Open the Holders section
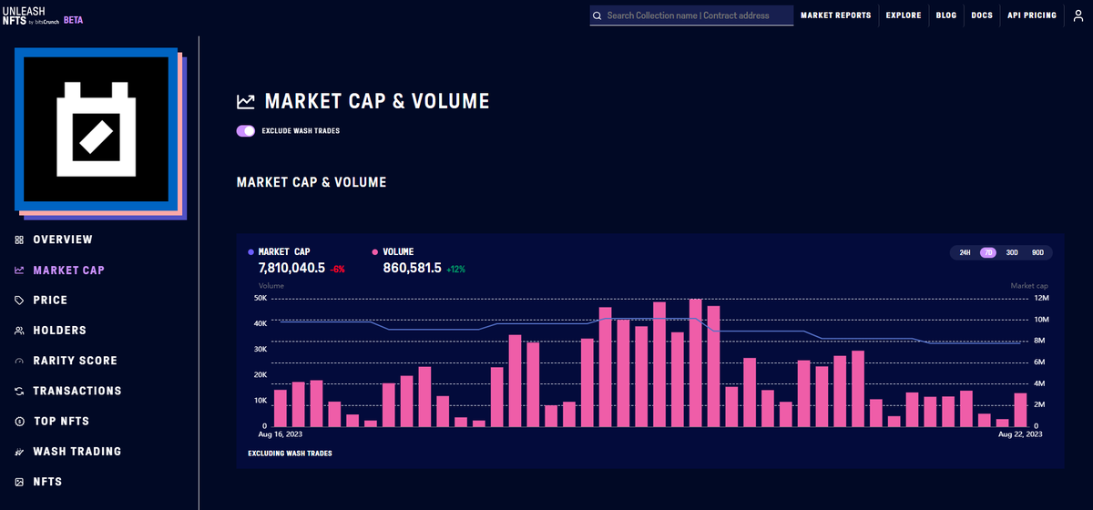Image resolution: width=1093 pixels, height=510 pixels. pos(59,331)
